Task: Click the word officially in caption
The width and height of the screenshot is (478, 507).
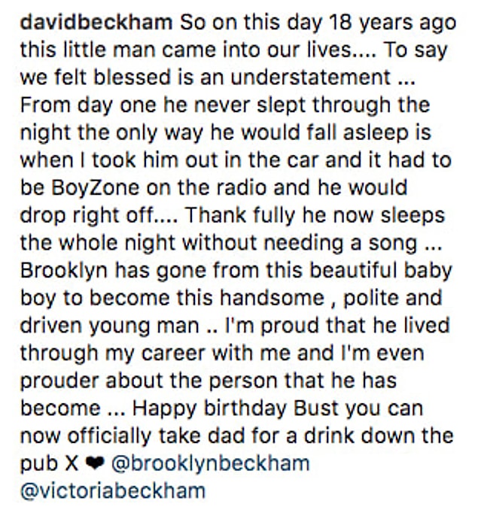Action: pyautogui.click(x=109, y=436)
